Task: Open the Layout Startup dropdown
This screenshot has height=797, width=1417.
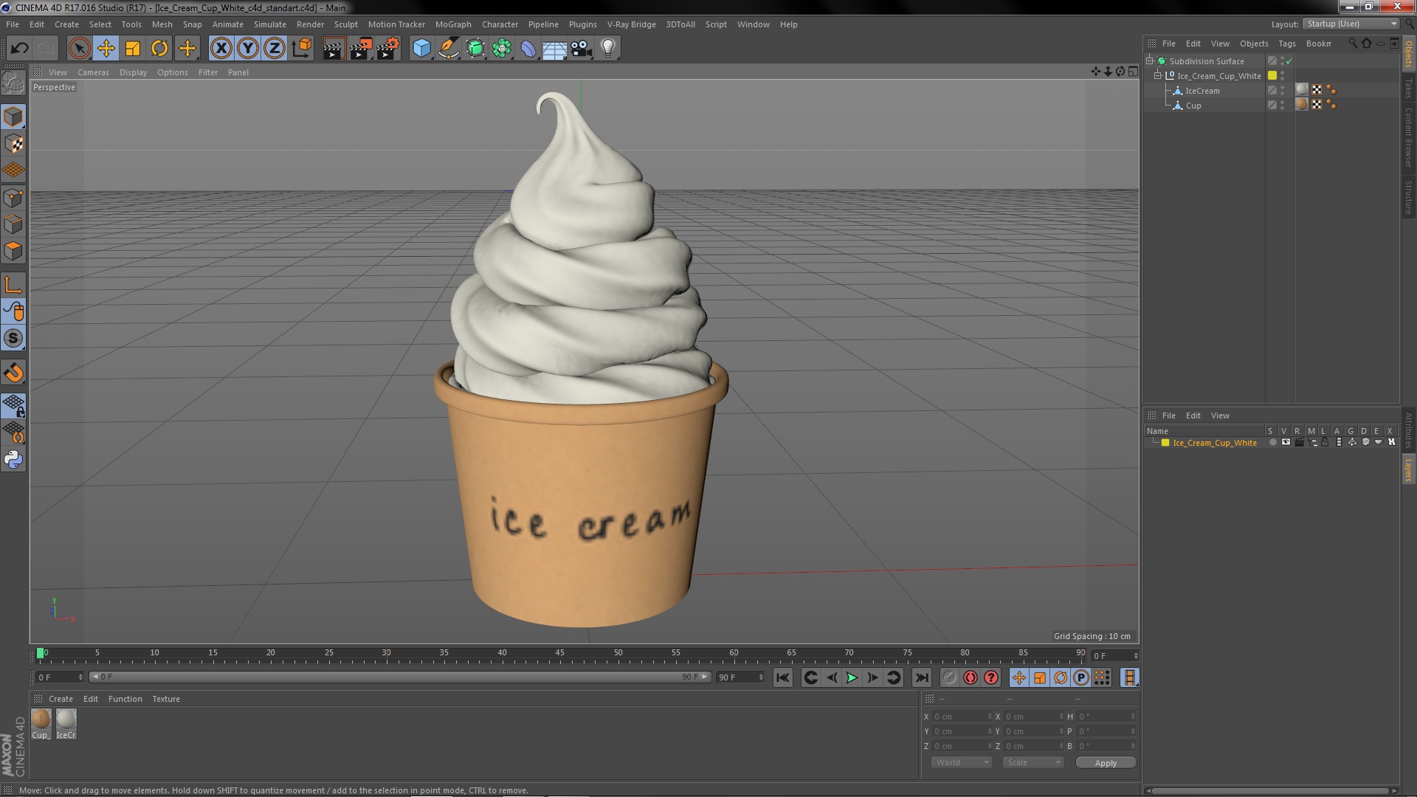Action: [1352, 24]
